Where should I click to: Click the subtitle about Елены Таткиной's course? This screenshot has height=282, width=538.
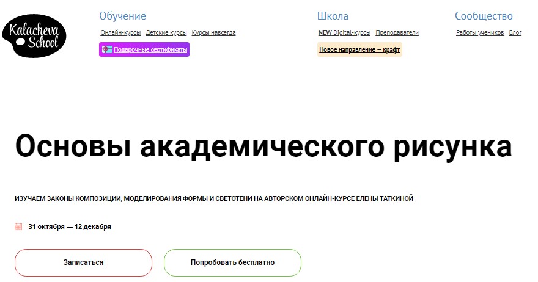(x=214, y=198)
